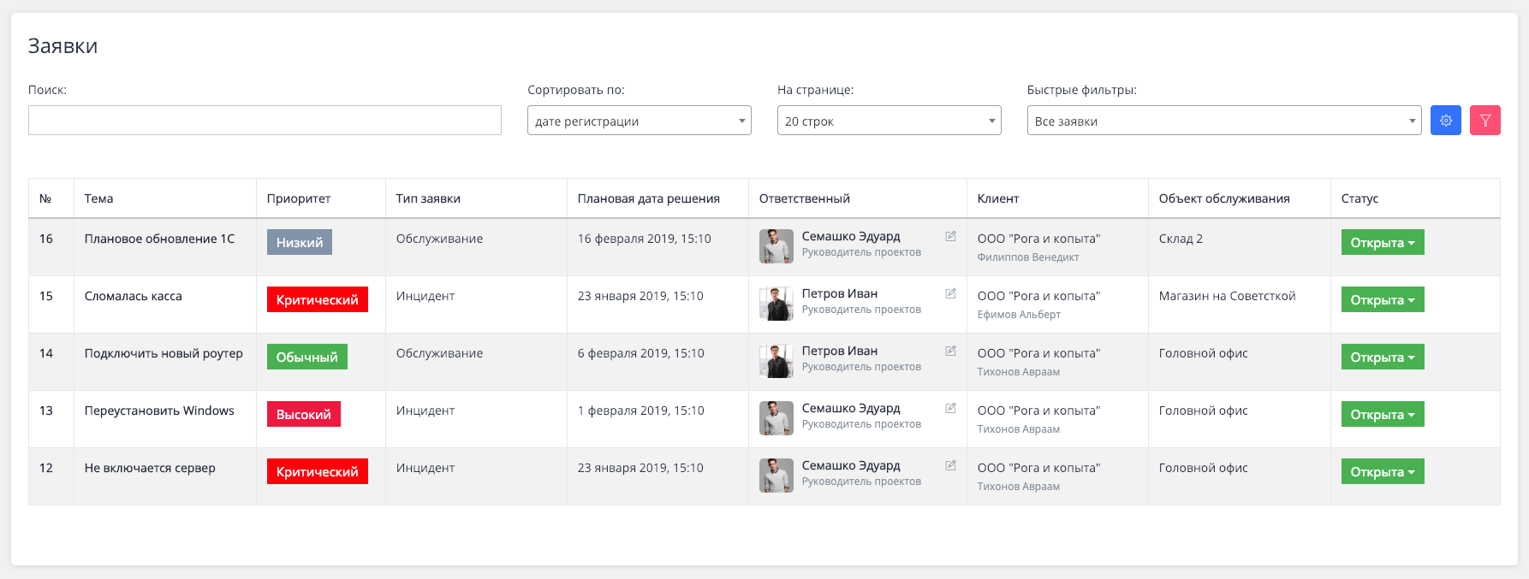Expand the 'Все заявки' quick filters dropdown
This screenshot has width=1529, height=579.
(1223, 121)
